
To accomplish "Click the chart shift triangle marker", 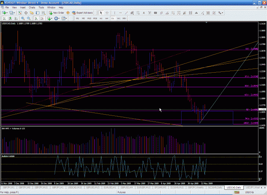I will tap(206, 23).
